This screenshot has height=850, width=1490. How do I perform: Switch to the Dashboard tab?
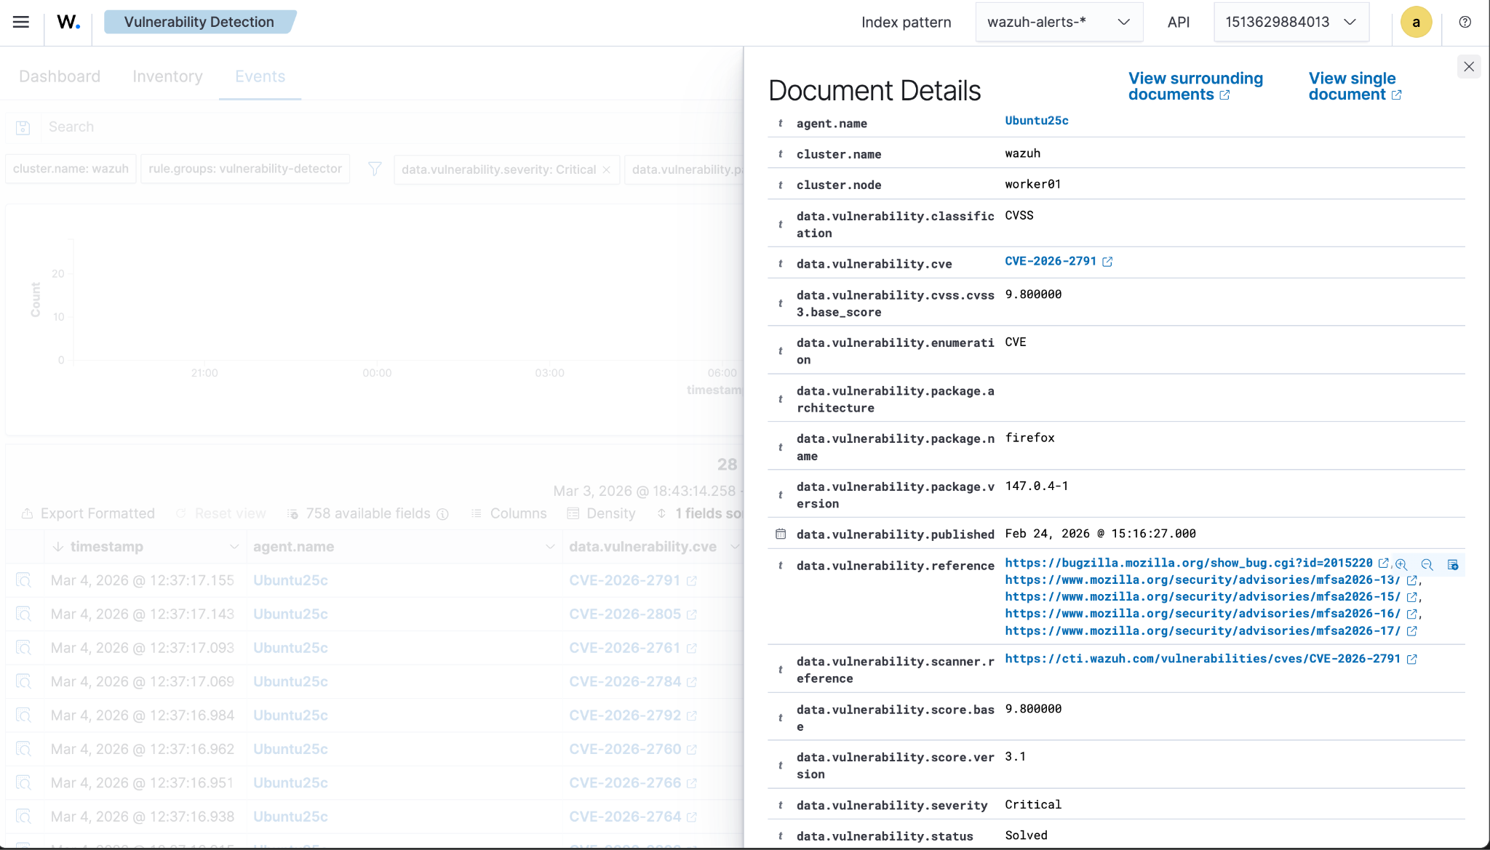(x=60, y=76)
